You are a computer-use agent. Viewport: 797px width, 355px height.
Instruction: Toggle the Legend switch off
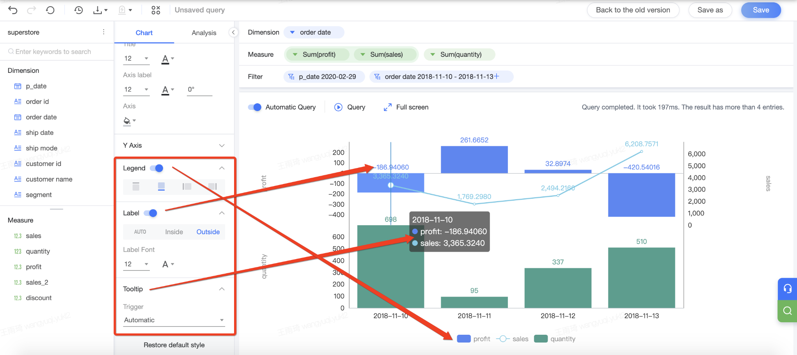pyautogui.click(x=156, y=168)
